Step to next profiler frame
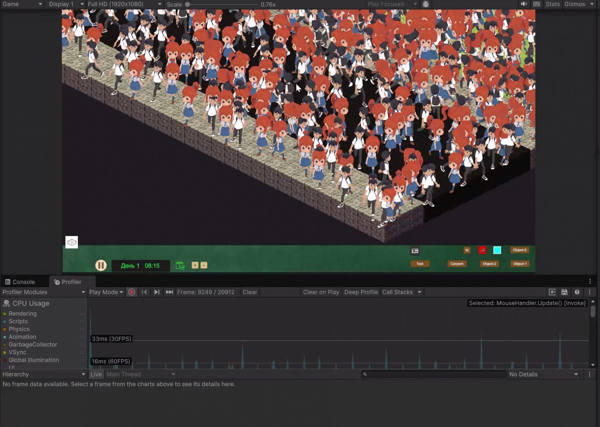The height and width of the screenshot is (427, 600). [157, 292]
